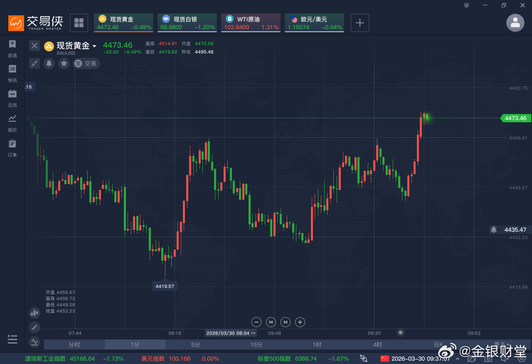Switch to the 5分 timeframe tab

(x=195, y=345)
